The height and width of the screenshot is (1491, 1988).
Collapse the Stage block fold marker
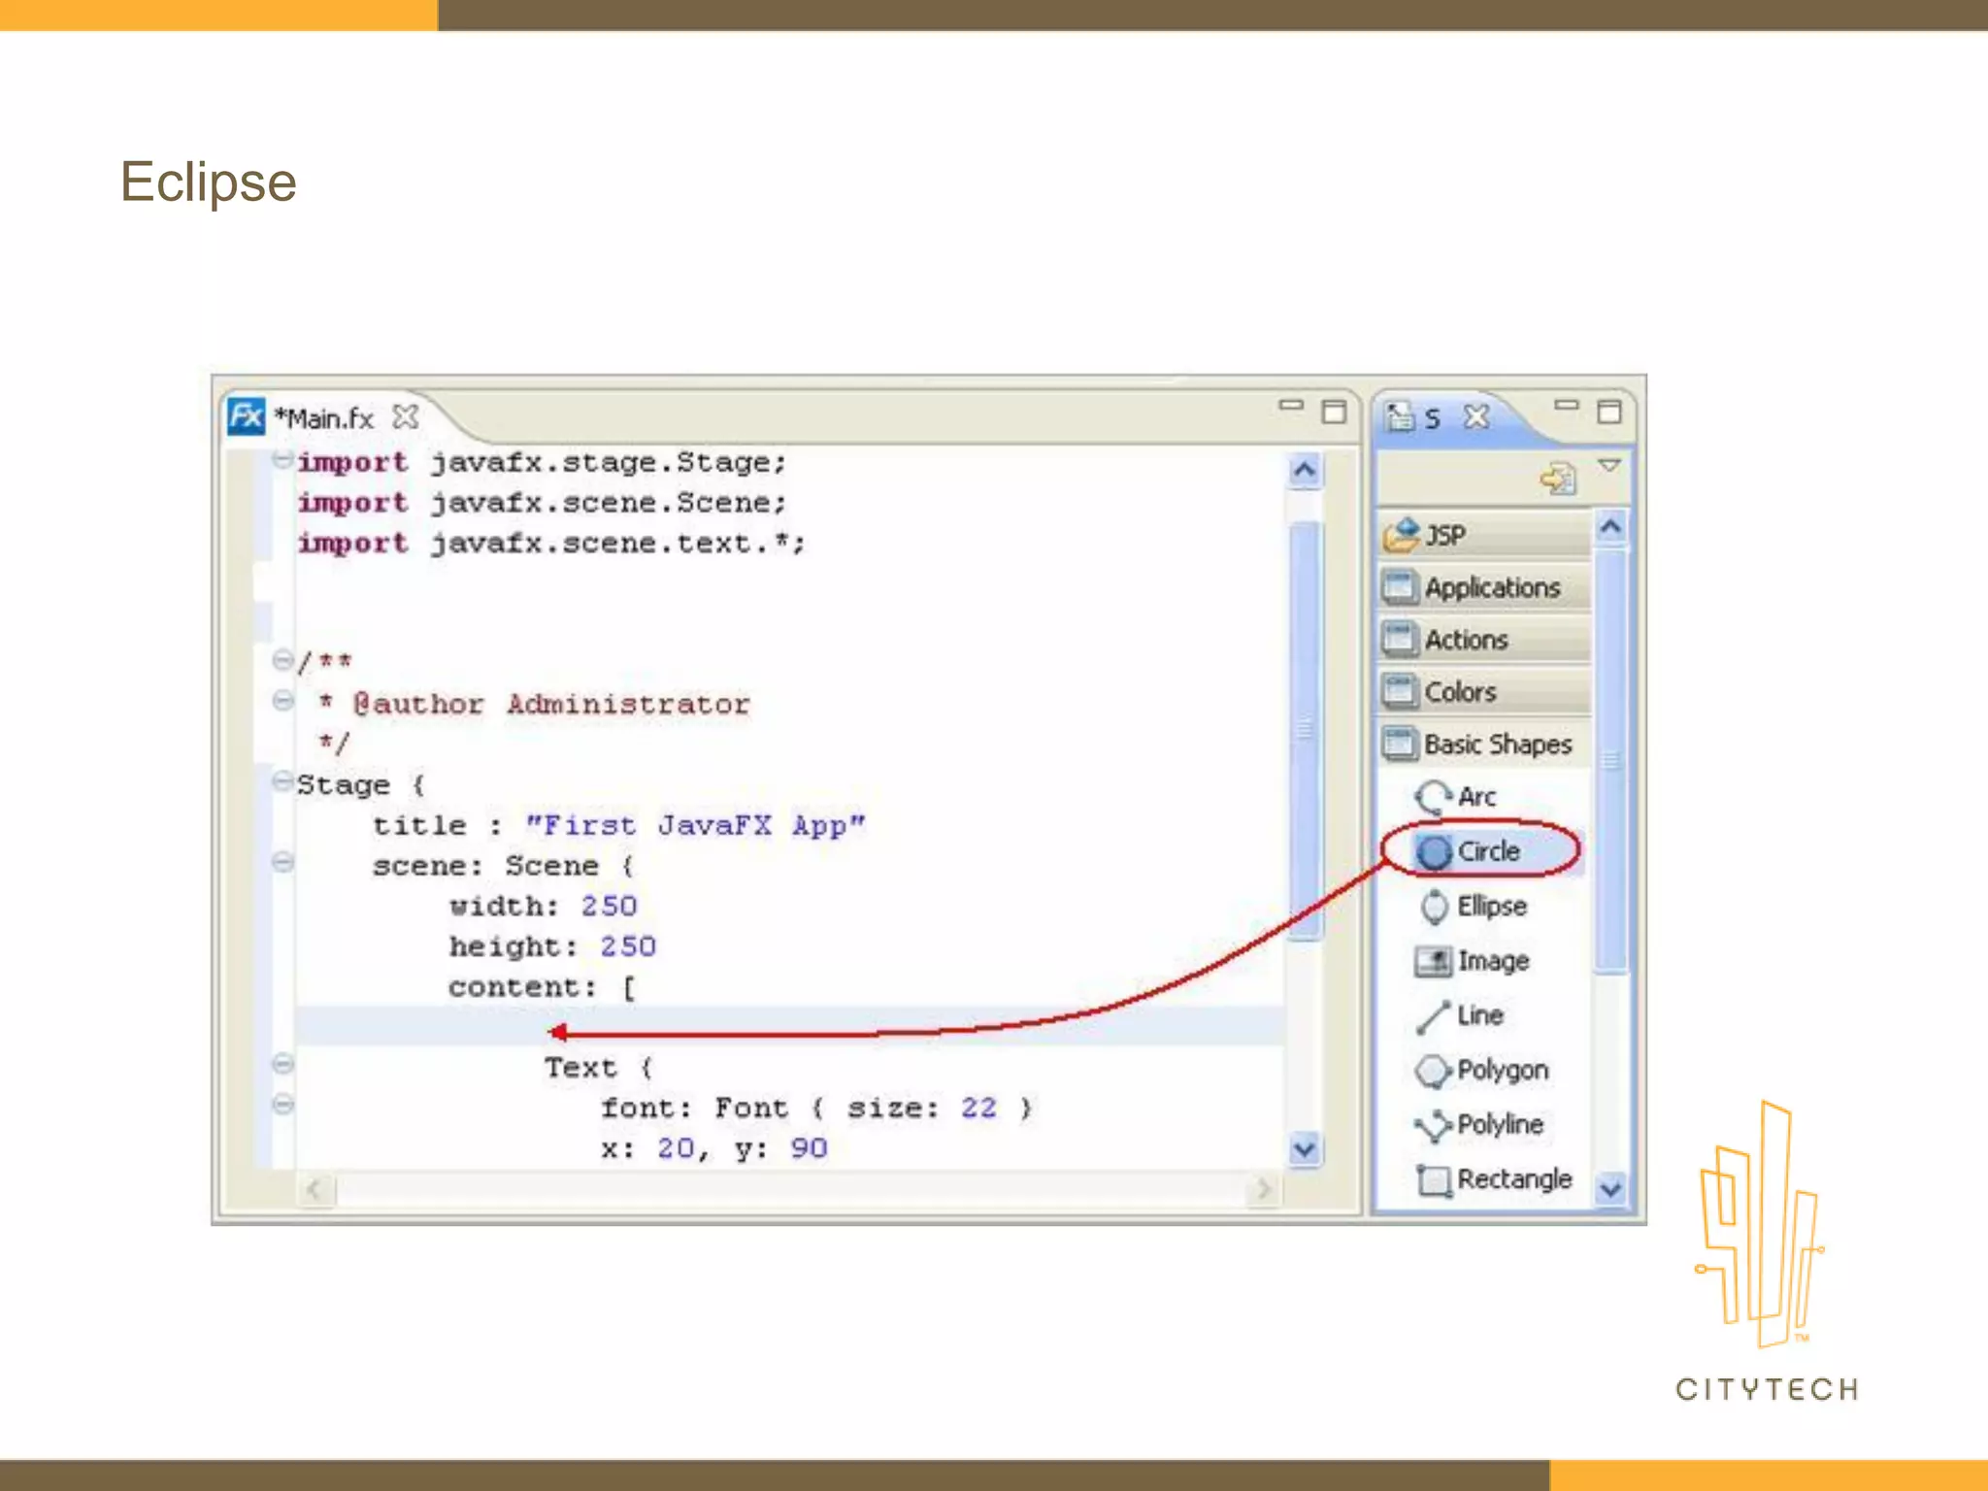point(282,780)
